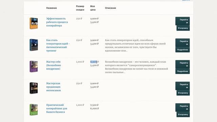Click 250 ₽ discount in Эффективность рабочего процесса row
Viewport: 217px width, 122px height.
tap(79, 19)
